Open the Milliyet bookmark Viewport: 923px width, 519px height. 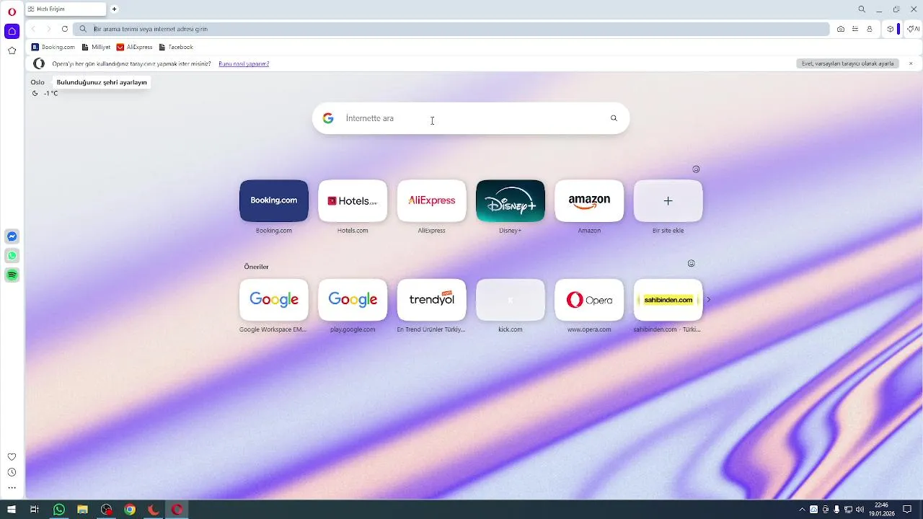click(96, 47)
